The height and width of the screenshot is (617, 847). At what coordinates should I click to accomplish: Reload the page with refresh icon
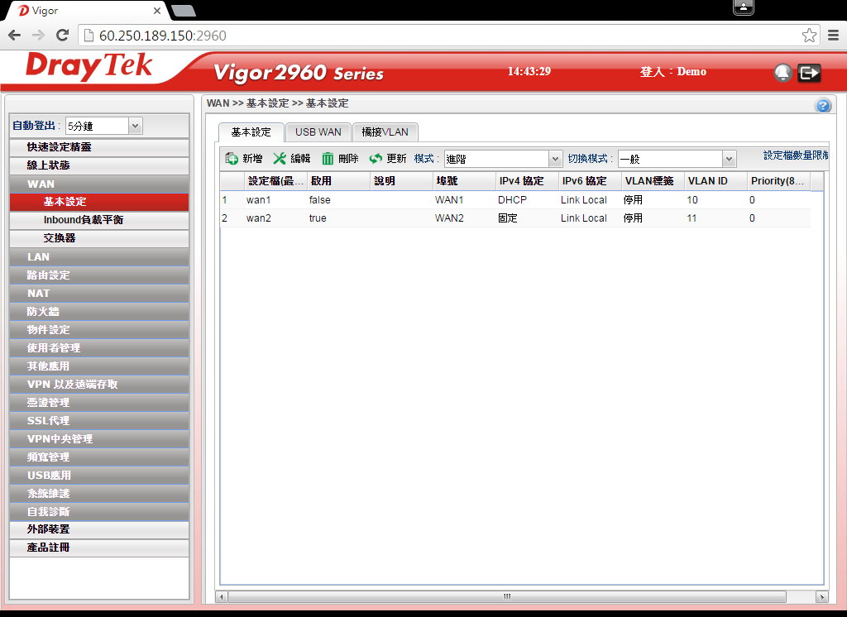tap(62, 36)
